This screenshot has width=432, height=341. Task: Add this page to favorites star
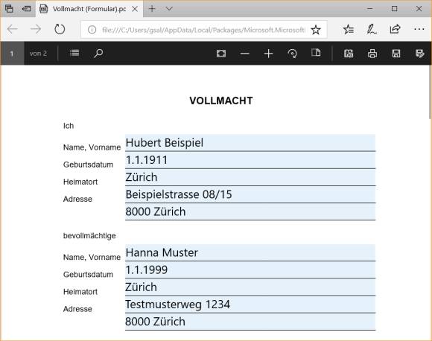tap(316, 30)
